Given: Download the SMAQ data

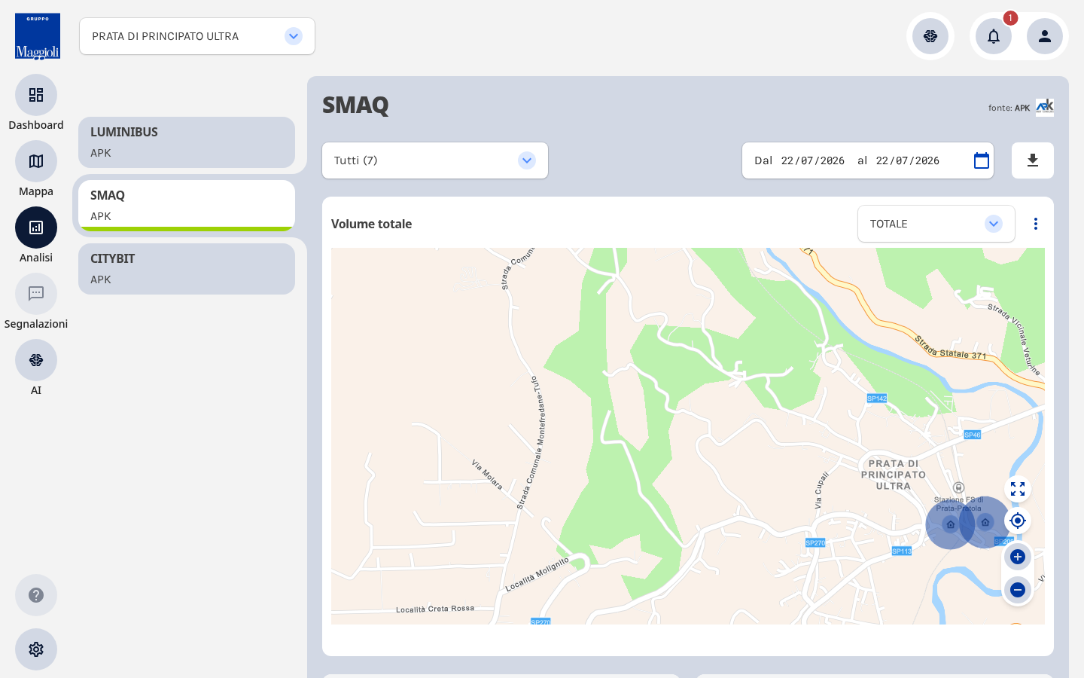Looking at the screenshot, I should pos(1033,160).
